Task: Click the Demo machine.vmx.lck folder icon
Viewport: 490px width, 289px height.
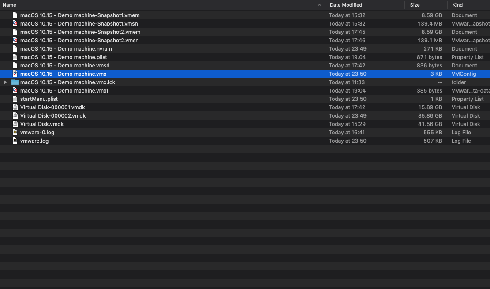Action: coord(15,82)
